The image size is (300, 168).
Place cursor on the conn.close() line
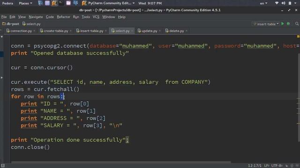pyautogui.click(x=30, y=147)
